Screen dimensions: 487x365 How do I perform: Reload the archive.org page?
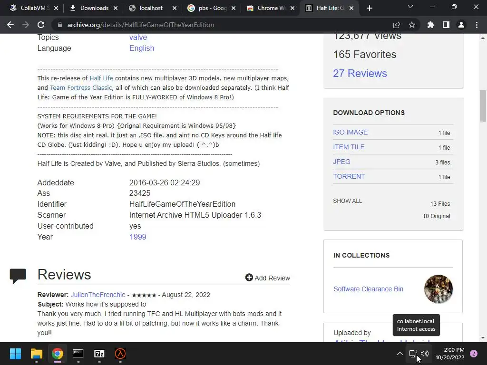[x=41, y=25]
